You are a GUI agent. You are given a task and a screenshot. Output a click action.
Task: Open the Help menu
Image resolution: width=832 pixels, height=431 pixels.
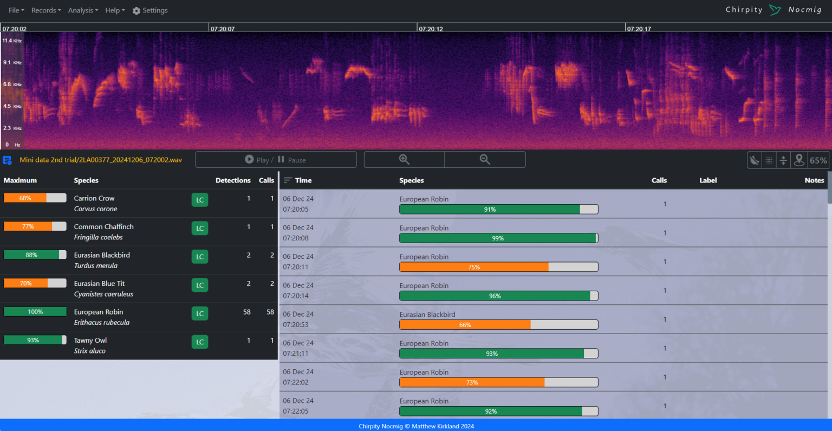(x=114, y=10)
